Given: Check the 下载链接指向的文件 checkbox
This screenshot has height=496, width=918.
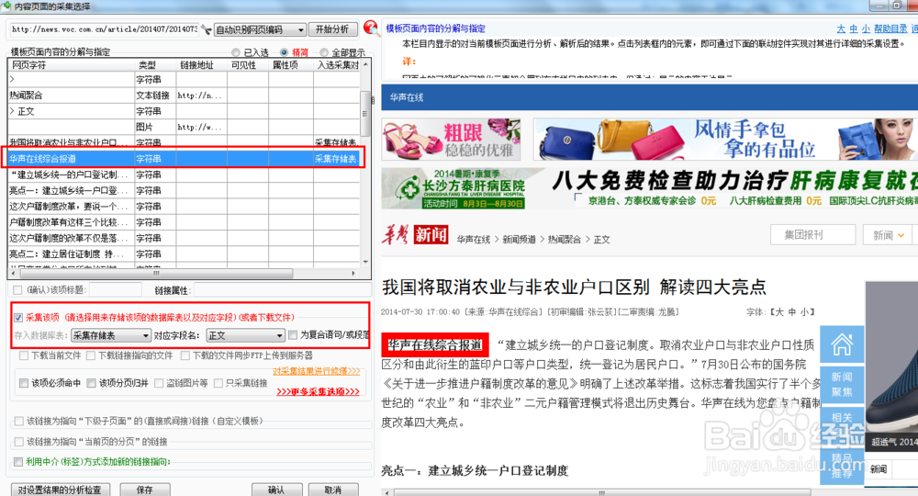Looking at the screenshot, I should [91, 355].
